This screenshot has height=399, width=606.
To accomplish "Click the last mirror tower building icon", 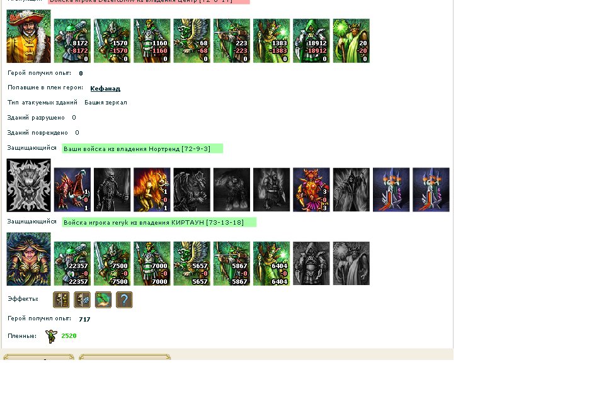I will point(431,189).
